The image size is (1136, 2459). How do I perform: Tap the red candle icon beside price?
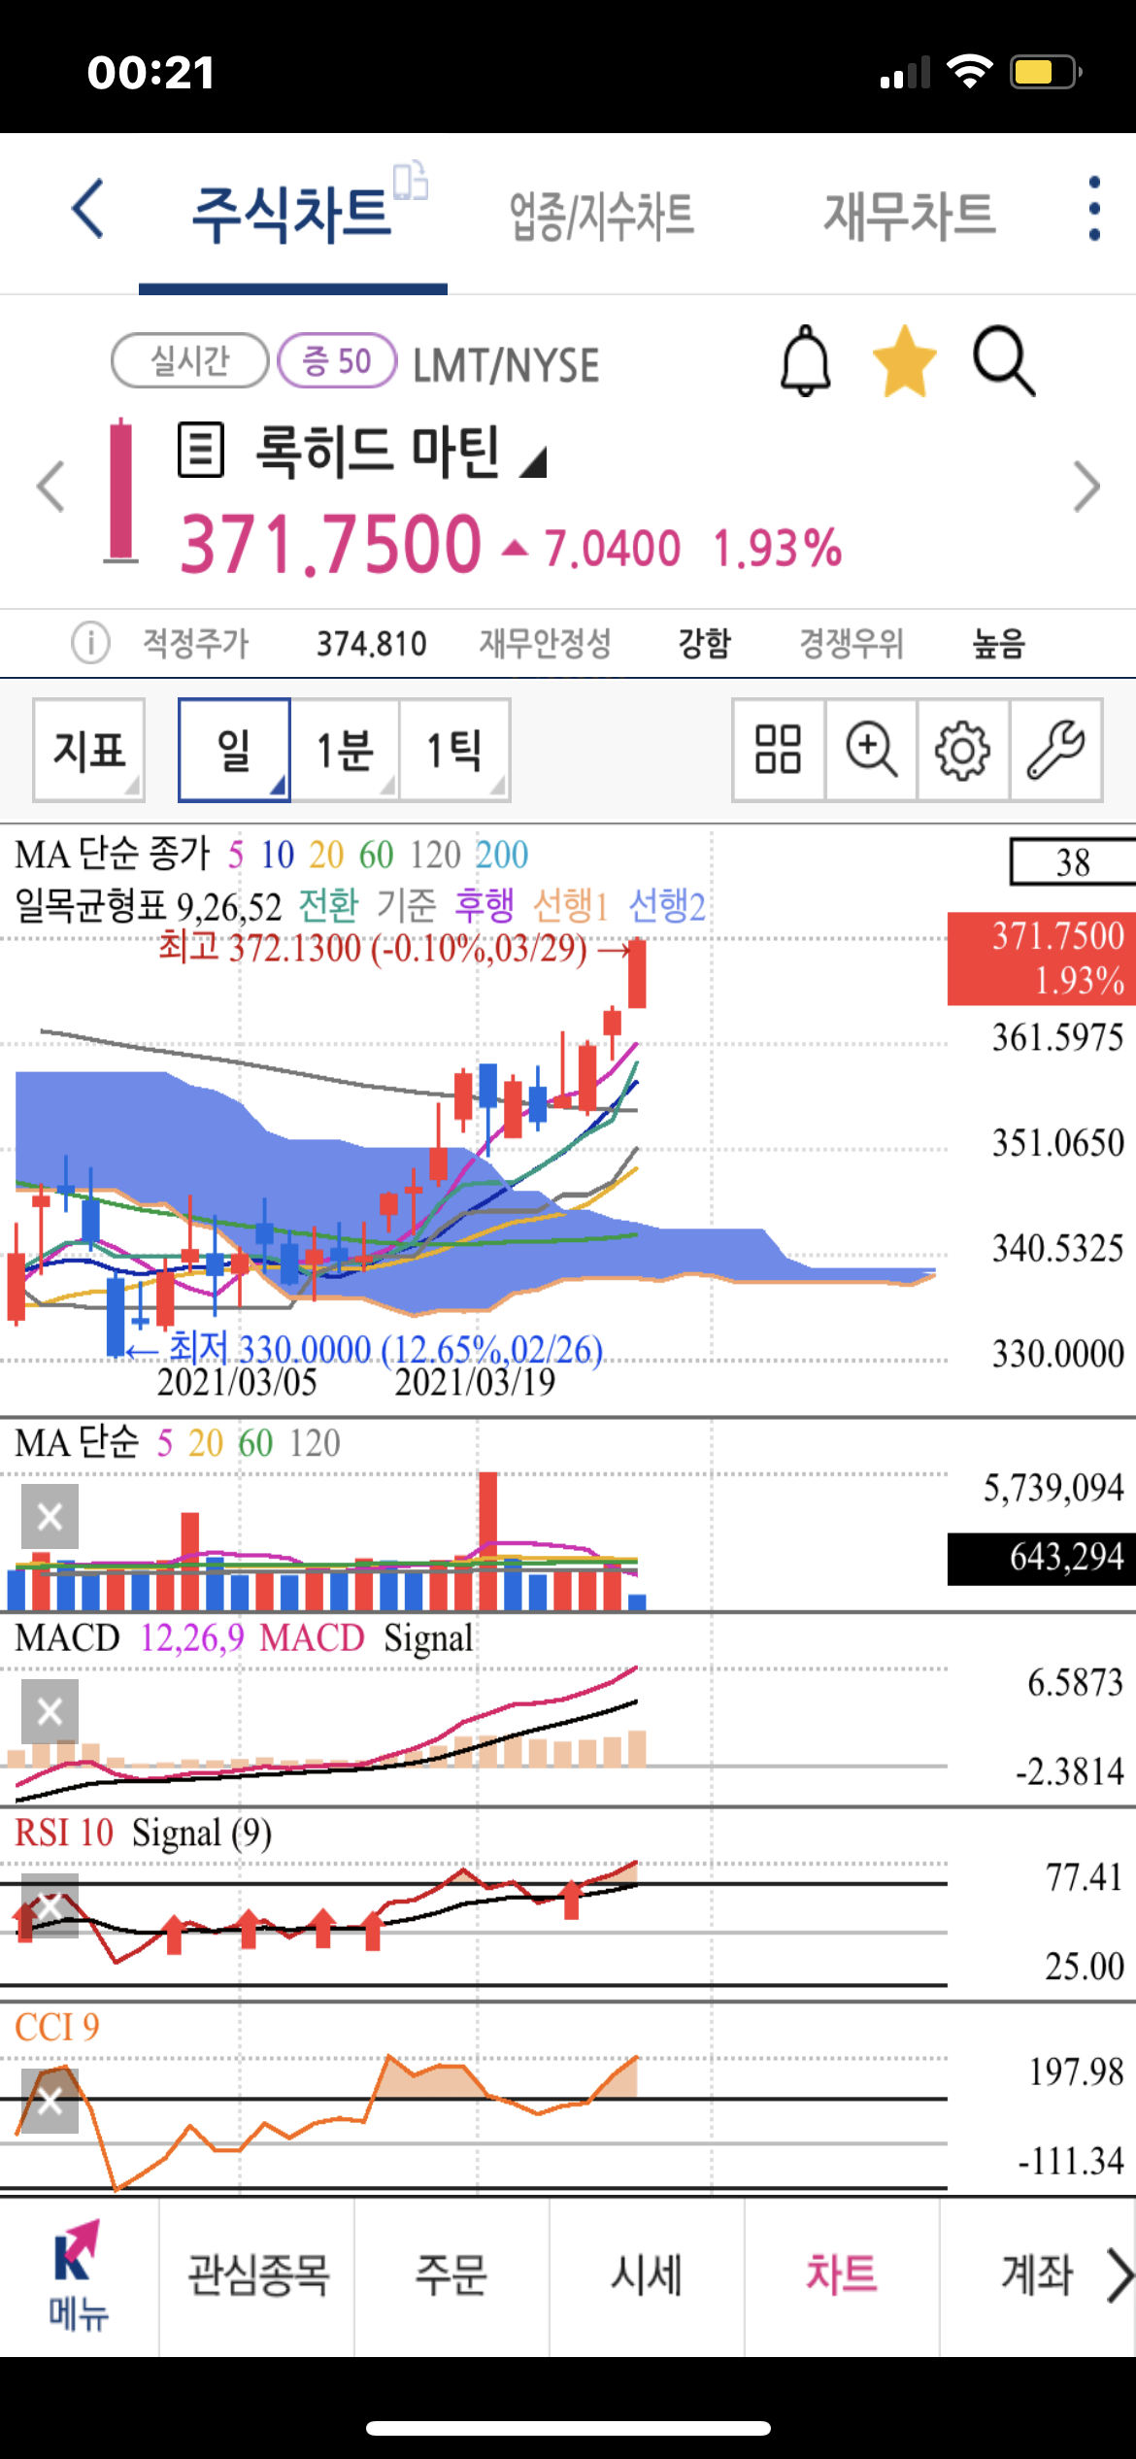pos(121,490)
